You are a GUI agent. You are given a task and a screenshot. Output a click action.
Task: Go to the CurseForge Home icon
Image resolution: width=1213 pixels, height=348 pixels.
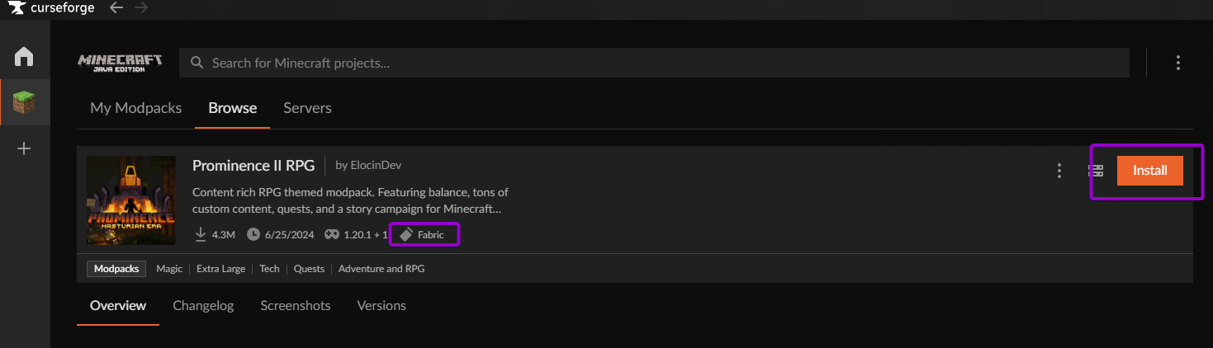24,56
